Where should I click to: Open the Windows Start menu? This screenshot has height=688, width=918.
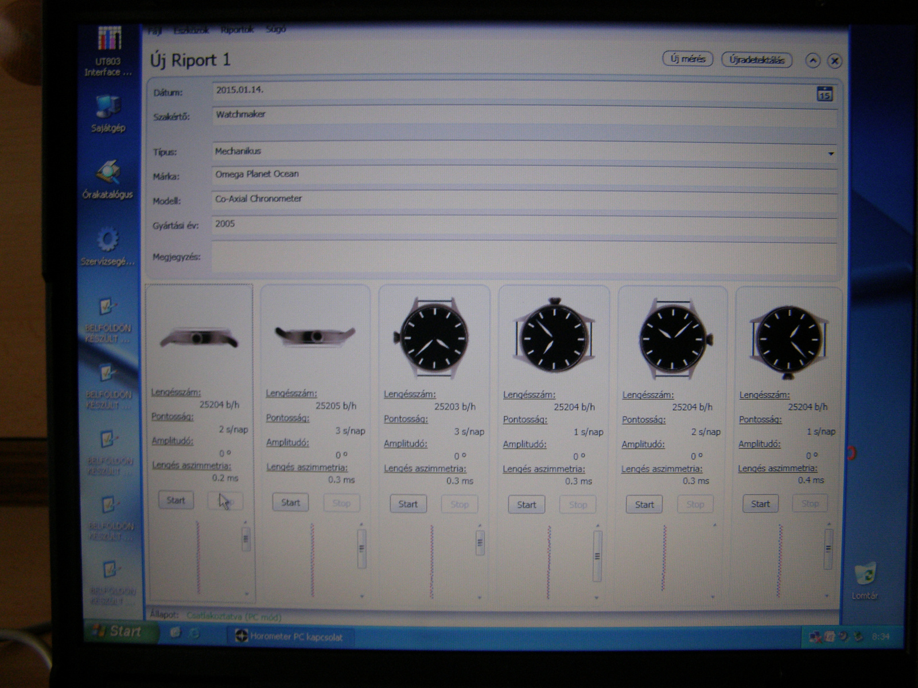pos(120,631)
